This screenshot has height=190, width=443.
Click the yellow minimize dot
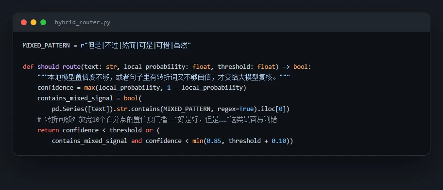(34, 22)
